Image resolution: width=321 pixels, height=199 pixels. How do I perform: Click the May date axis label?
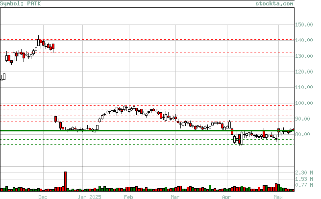click(278, 197)
